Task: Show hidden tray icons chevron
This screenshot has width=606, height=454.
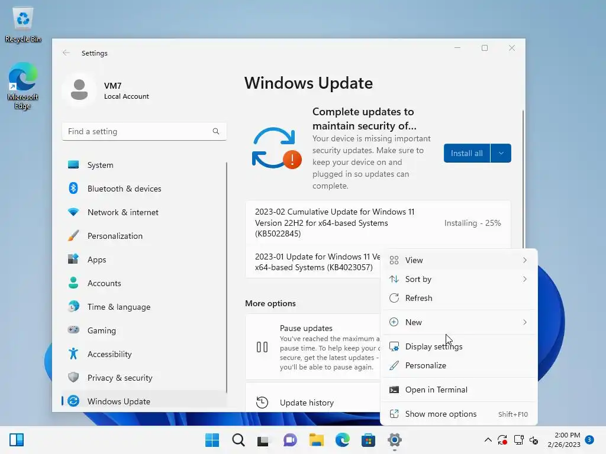Action: [488, 440]
